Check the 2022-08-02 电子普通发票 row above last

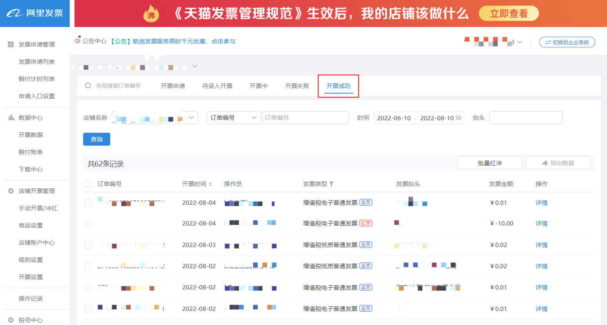point(88,287)
